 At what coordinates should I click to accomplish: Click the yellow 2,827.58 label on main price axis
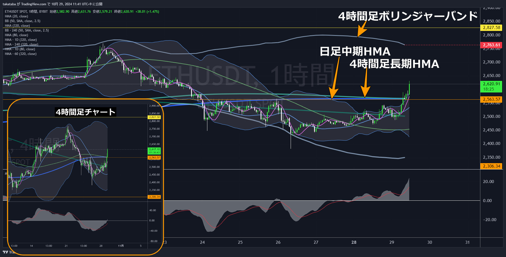pyautogui.click(x=491, y=28)
